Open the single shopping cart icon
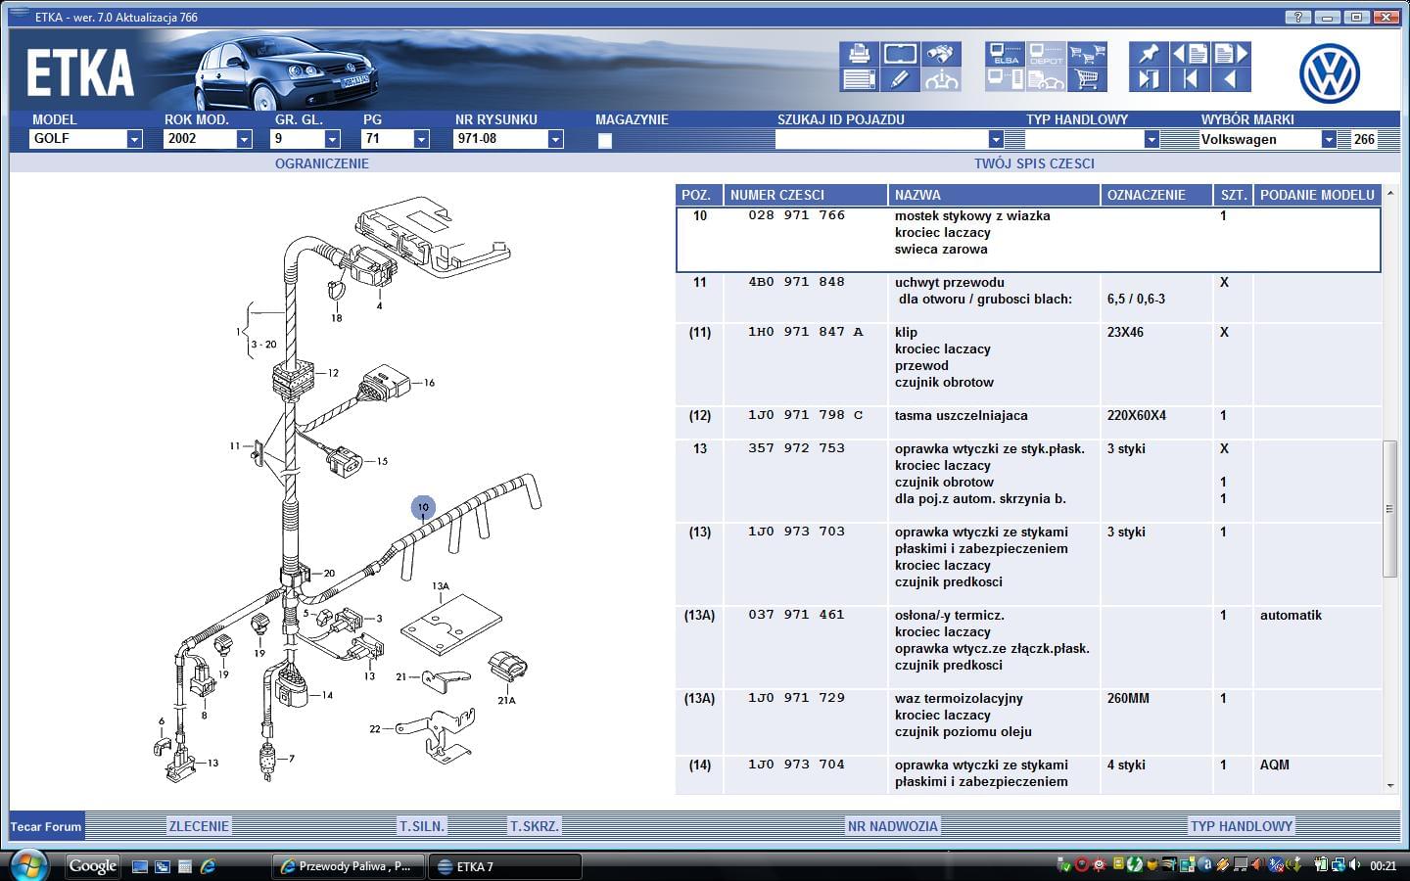1410x881 pixels. [1087, 80]
